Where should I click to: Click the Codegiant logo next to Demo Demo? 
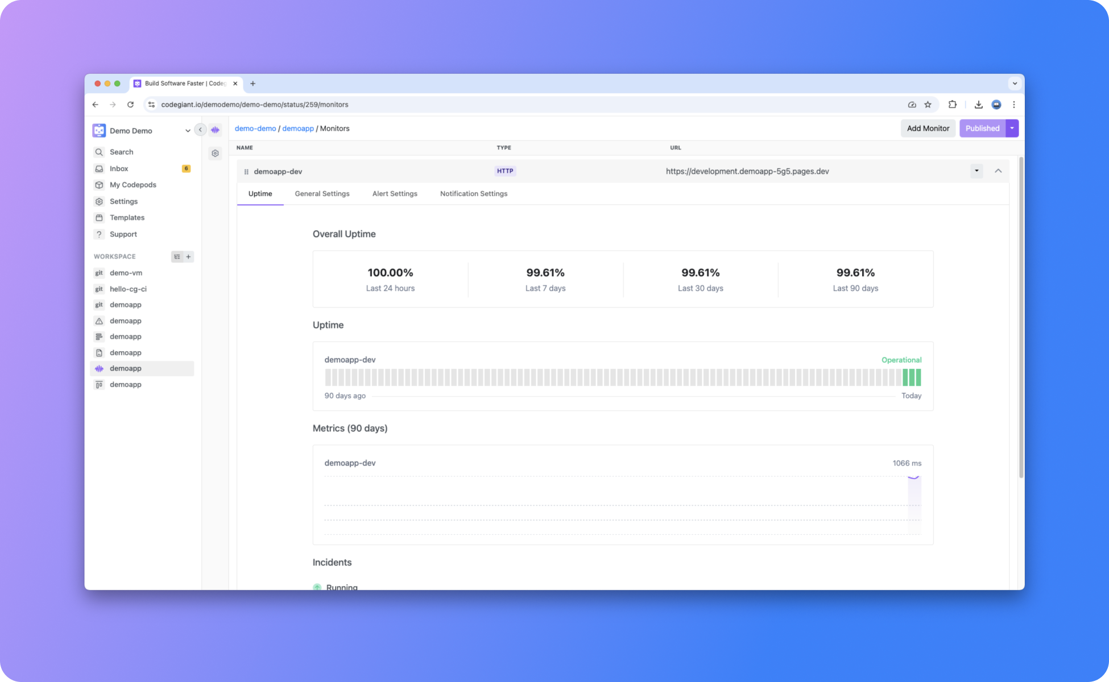pyautogui.click(x=99, y=130)
